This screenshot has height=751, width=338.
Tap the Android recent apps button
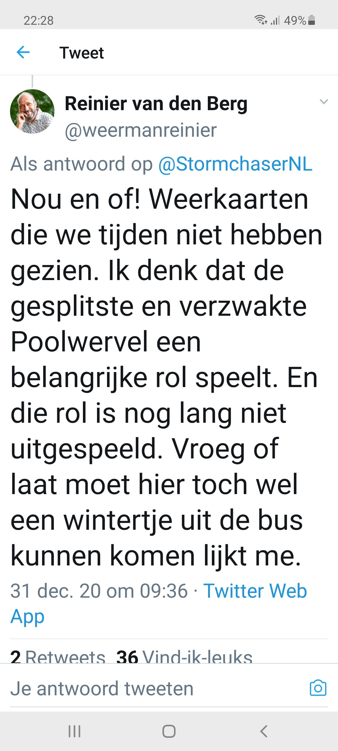pyautogui.click(x=74, y=731)
